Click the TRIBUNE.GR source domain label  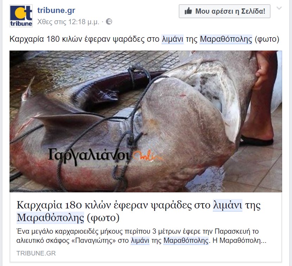(x=36, y=253)
